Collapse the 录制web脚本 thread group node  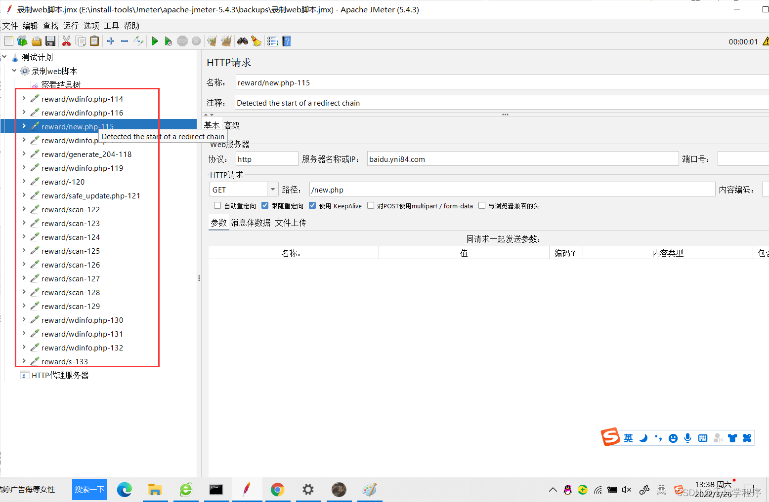coord(14,71)
